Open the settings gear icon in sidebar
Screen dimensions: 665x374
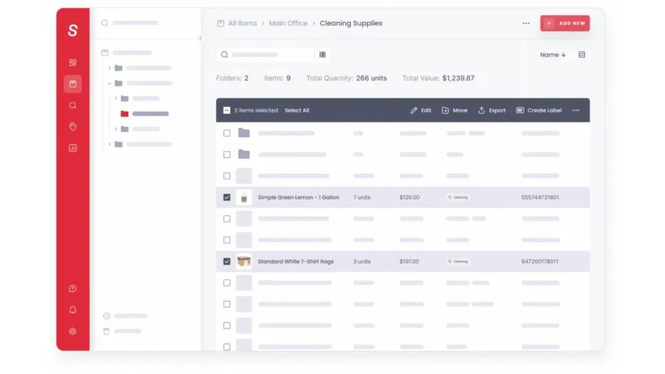coord(73,331)
